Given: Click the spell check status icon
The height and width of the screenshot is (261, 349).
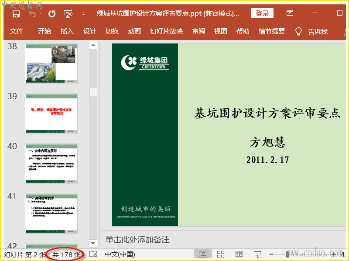Looking at the screenshot, I should (93, 254).
